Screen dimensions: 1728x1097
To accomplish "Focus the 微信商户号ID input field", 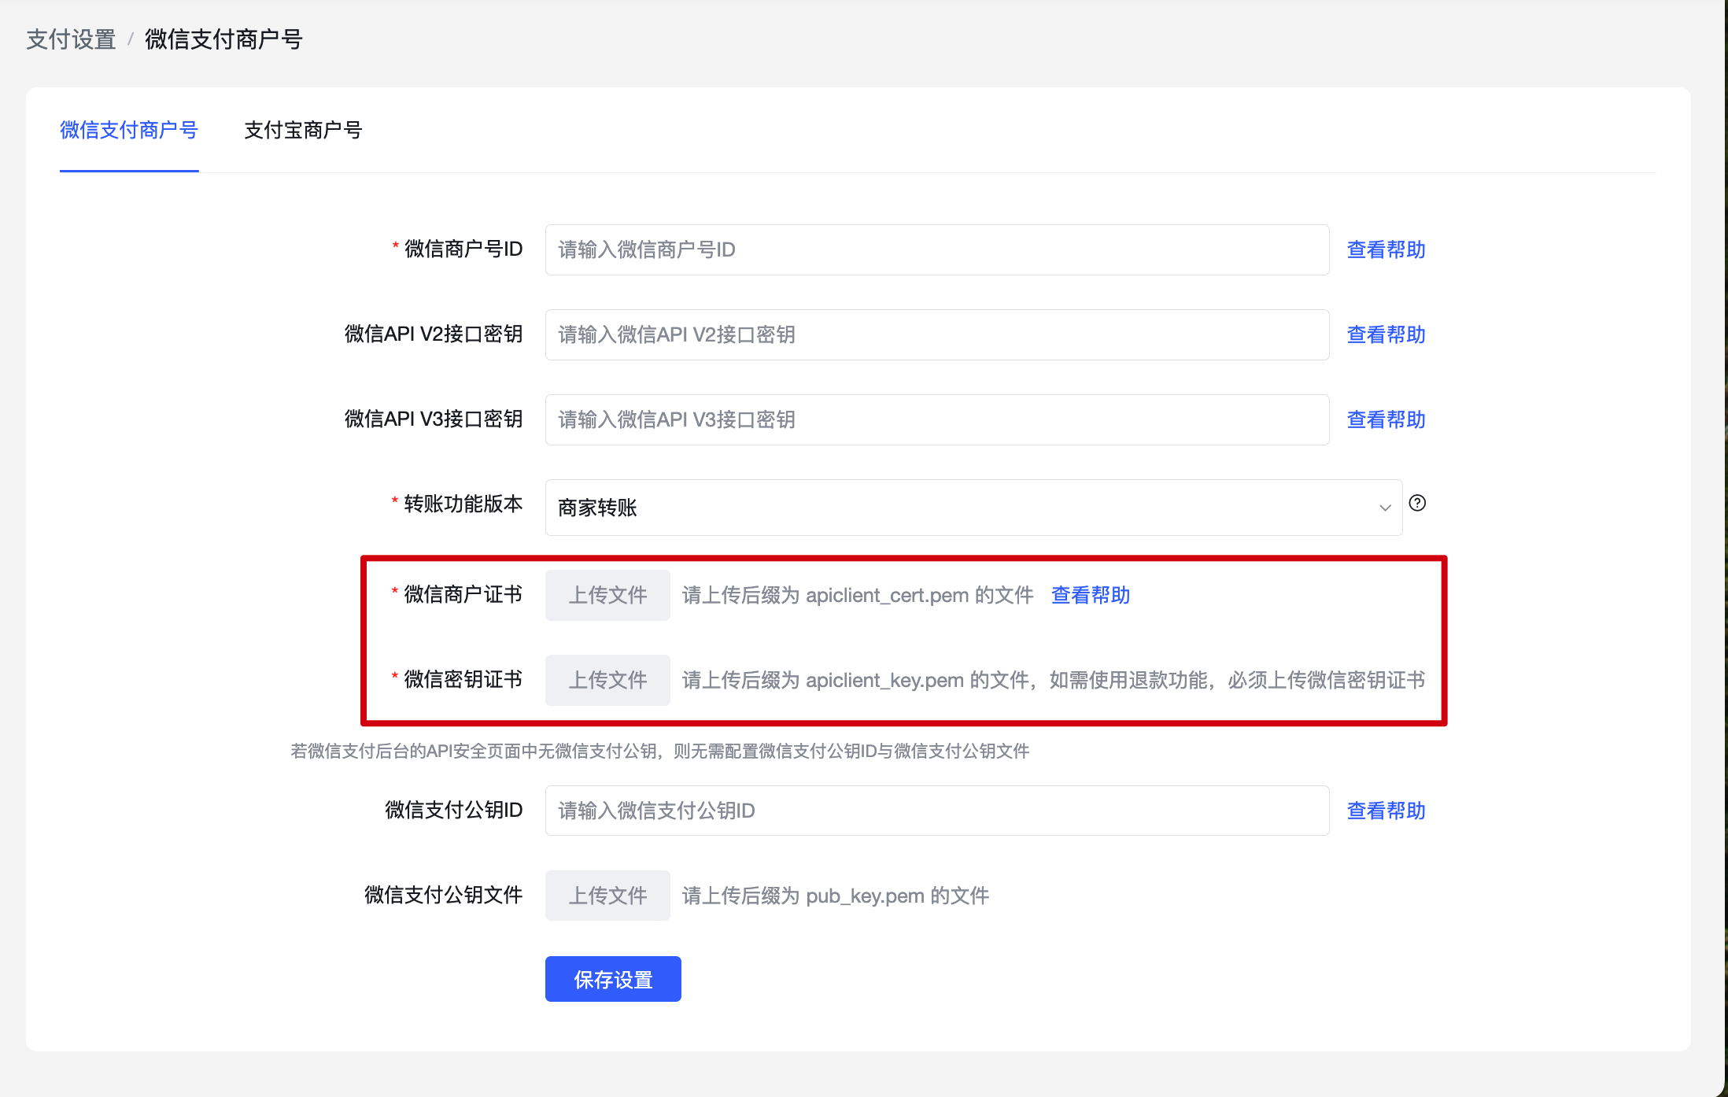I will pos(937,249).
